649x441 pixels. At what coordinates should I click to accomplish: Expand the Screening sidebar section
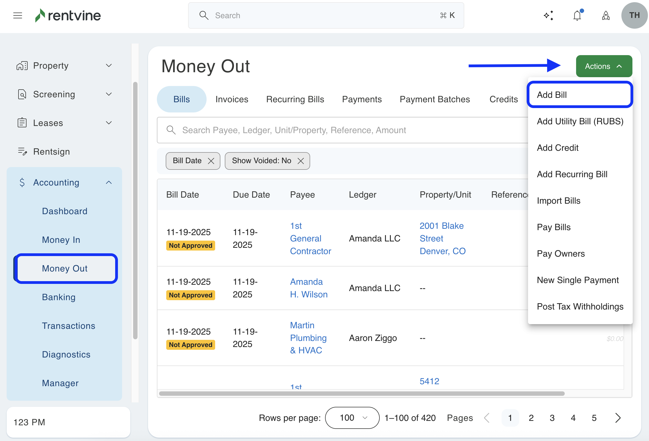pos(64,94)
